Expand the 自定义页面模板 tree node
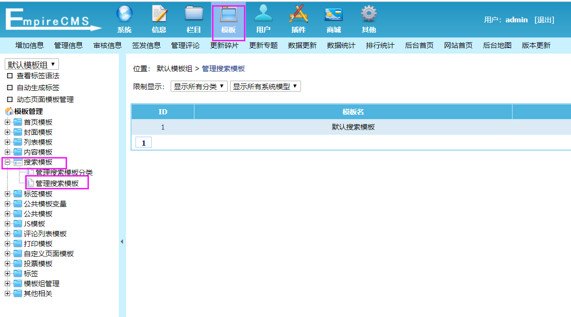Image resolution: width=571 pixels, height=317 pixels. [7, 254]
